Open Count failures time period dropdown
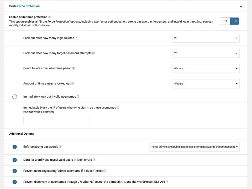Screen dimensions: 252x189 [206, 69]
